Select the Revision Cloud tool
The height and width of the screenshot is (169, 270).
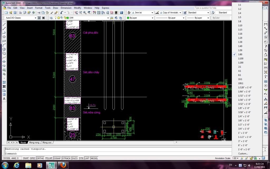coord(4,53)
